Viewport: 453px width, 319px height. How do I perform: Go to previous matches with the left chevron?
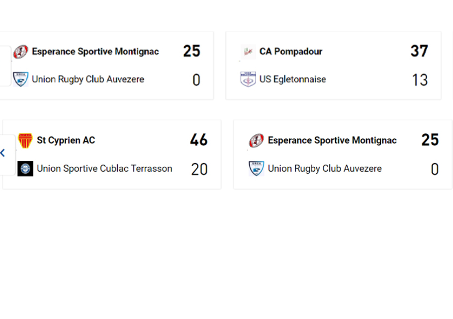[x=3, y=153]
